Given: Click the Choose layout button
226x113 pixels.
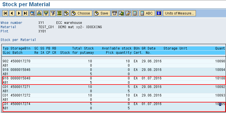Looking at the screenshot, I should click(81, 13).
